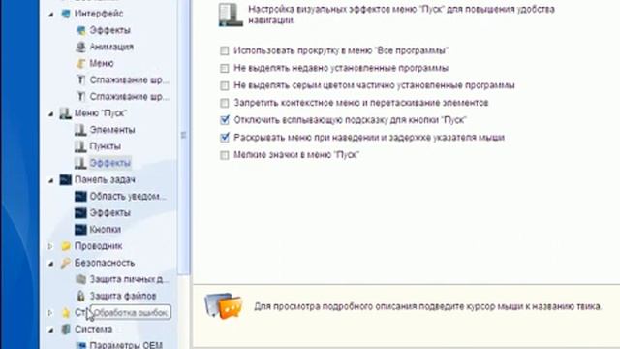
Task: Open Защита личных д... icon
Action: pos(80,279)
